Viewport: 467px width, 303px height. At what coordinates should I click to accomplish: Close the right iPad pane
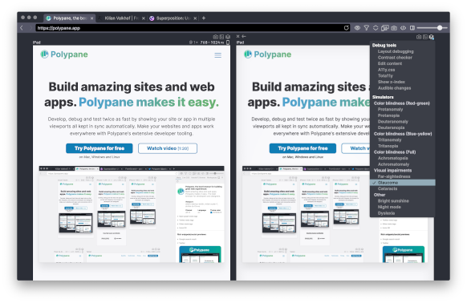click(238, 36)
